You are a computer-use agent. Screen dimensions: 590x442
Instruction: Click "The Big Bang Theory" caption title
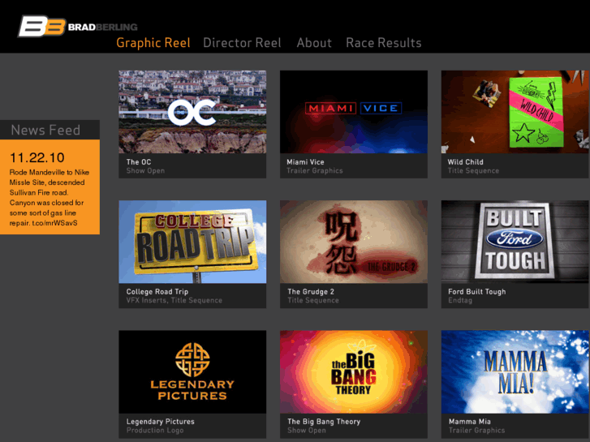coord(324,422)
